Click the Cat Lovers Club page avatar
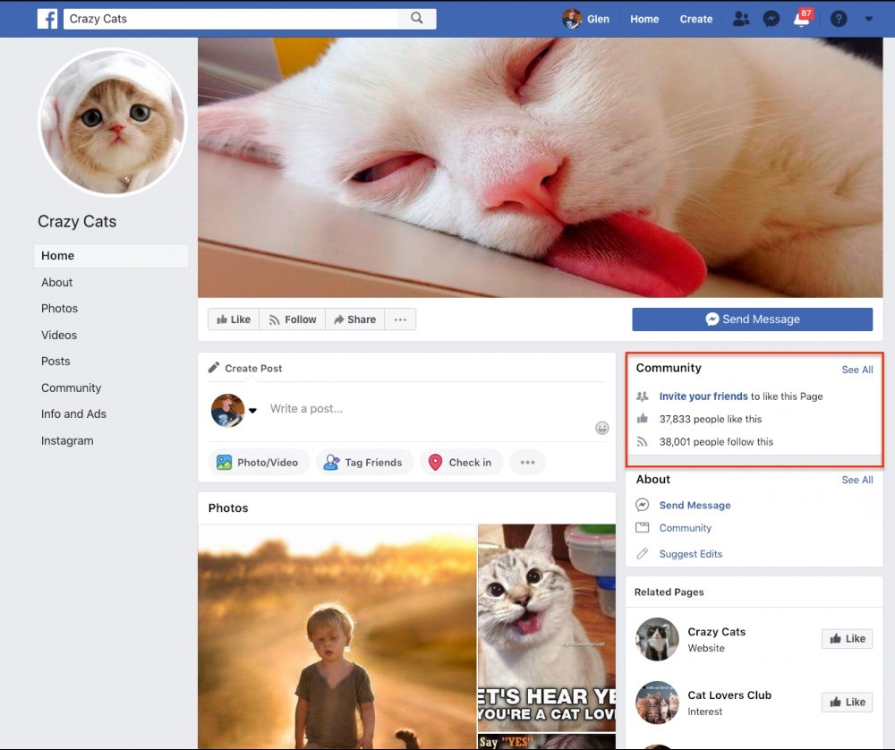 [657, 703]
